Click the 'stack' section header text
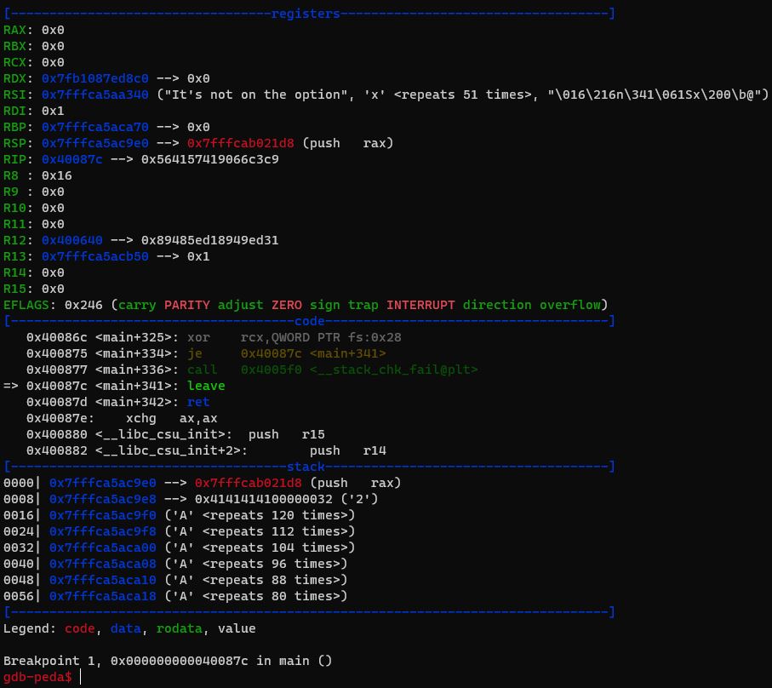Image resolution: width=772 pixels, height=688 pixels. coord(306,467)
